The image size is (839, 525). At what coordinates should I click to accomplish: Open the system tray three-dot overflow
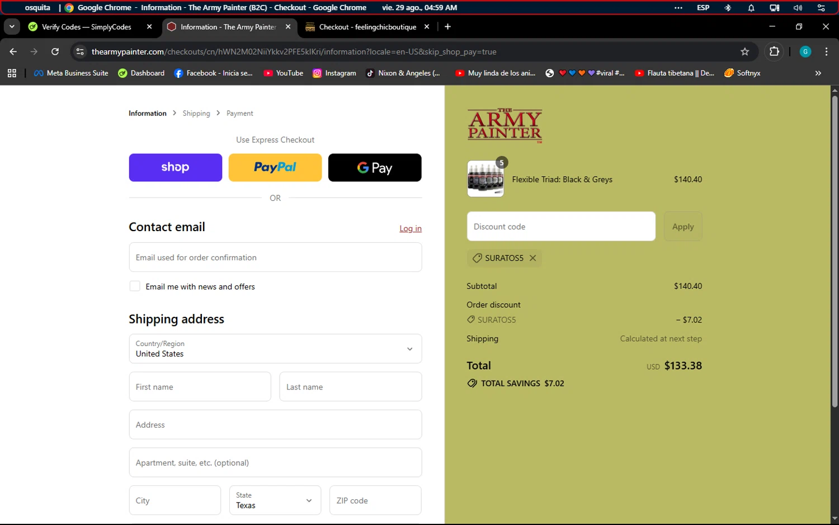pyautogui.click(x=678, y=8)
